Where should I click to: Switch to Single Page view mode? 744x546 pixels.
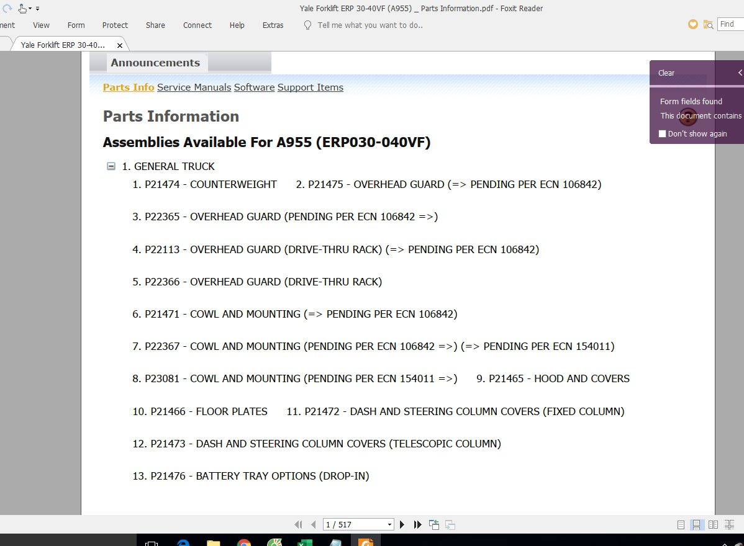pos(681,525)
